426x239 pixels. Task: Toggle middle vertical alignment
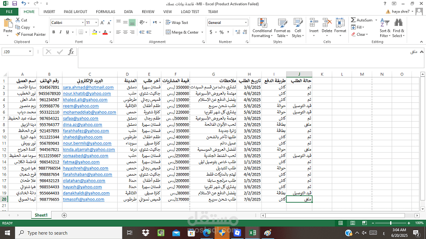(x=125, y=22)
